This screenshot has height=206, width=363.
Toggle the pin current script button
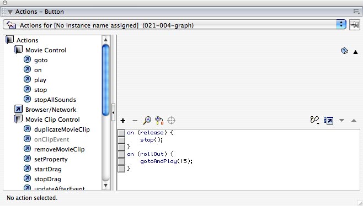[355, 25]
